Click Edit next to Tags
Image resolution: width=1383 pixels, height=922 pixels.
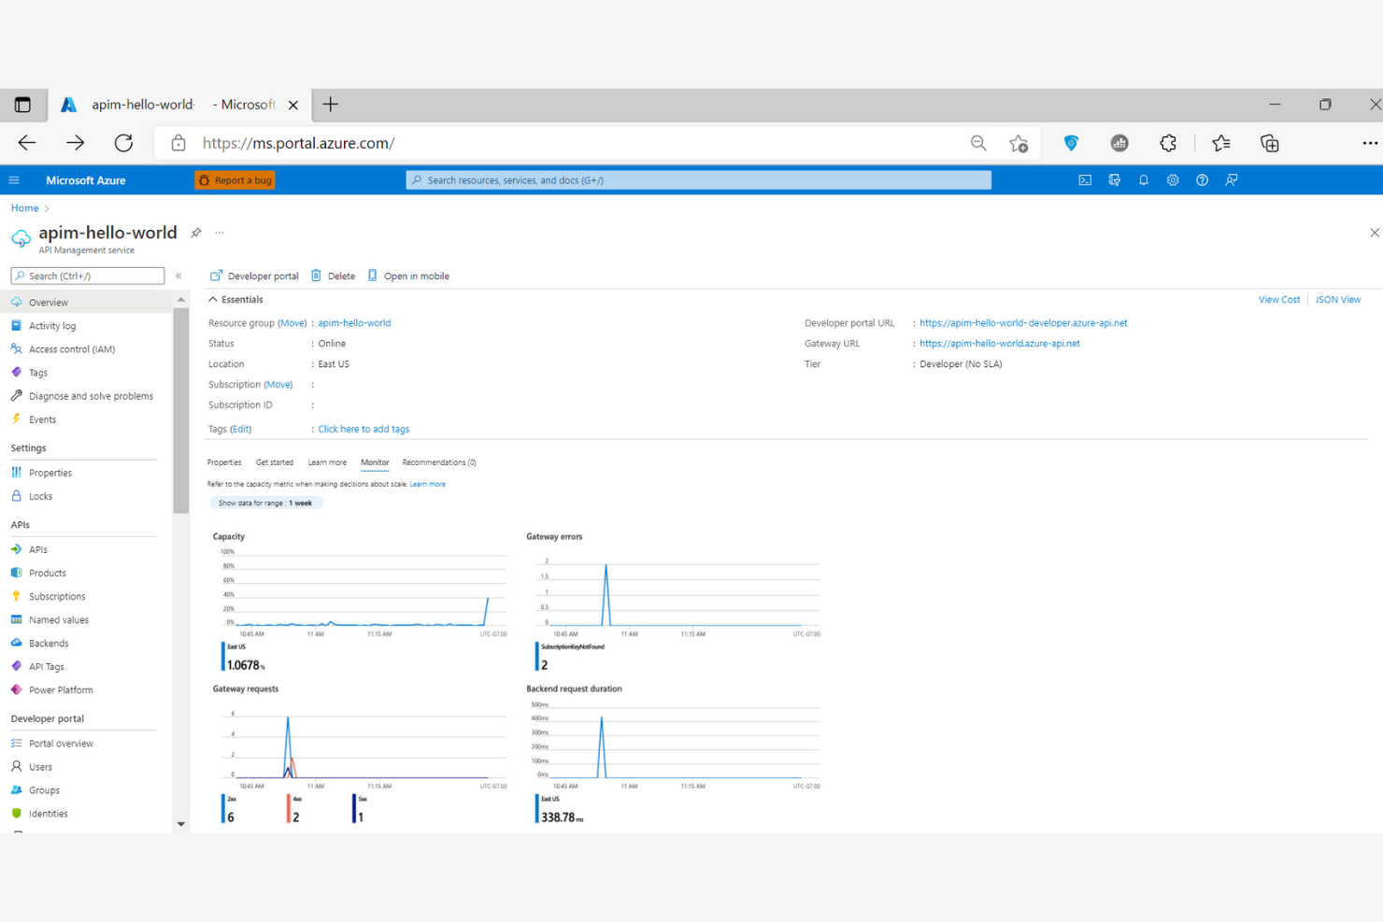click(x=241, y=430)
